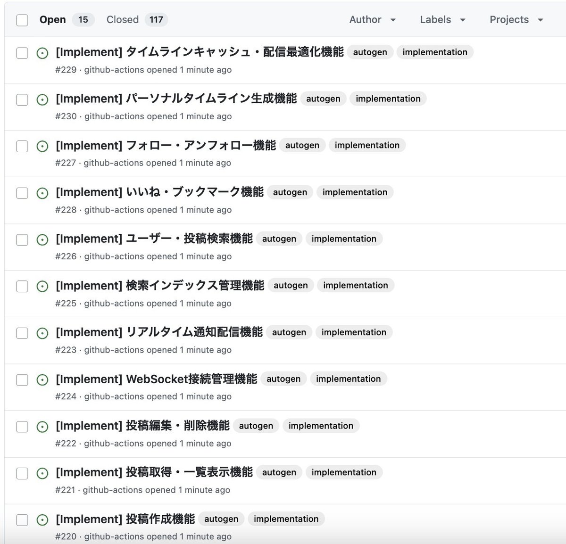This screenshot has width=566, height=544.
Task: Expand the Labels filter dropdown
Action: click(x=442, y=20)
